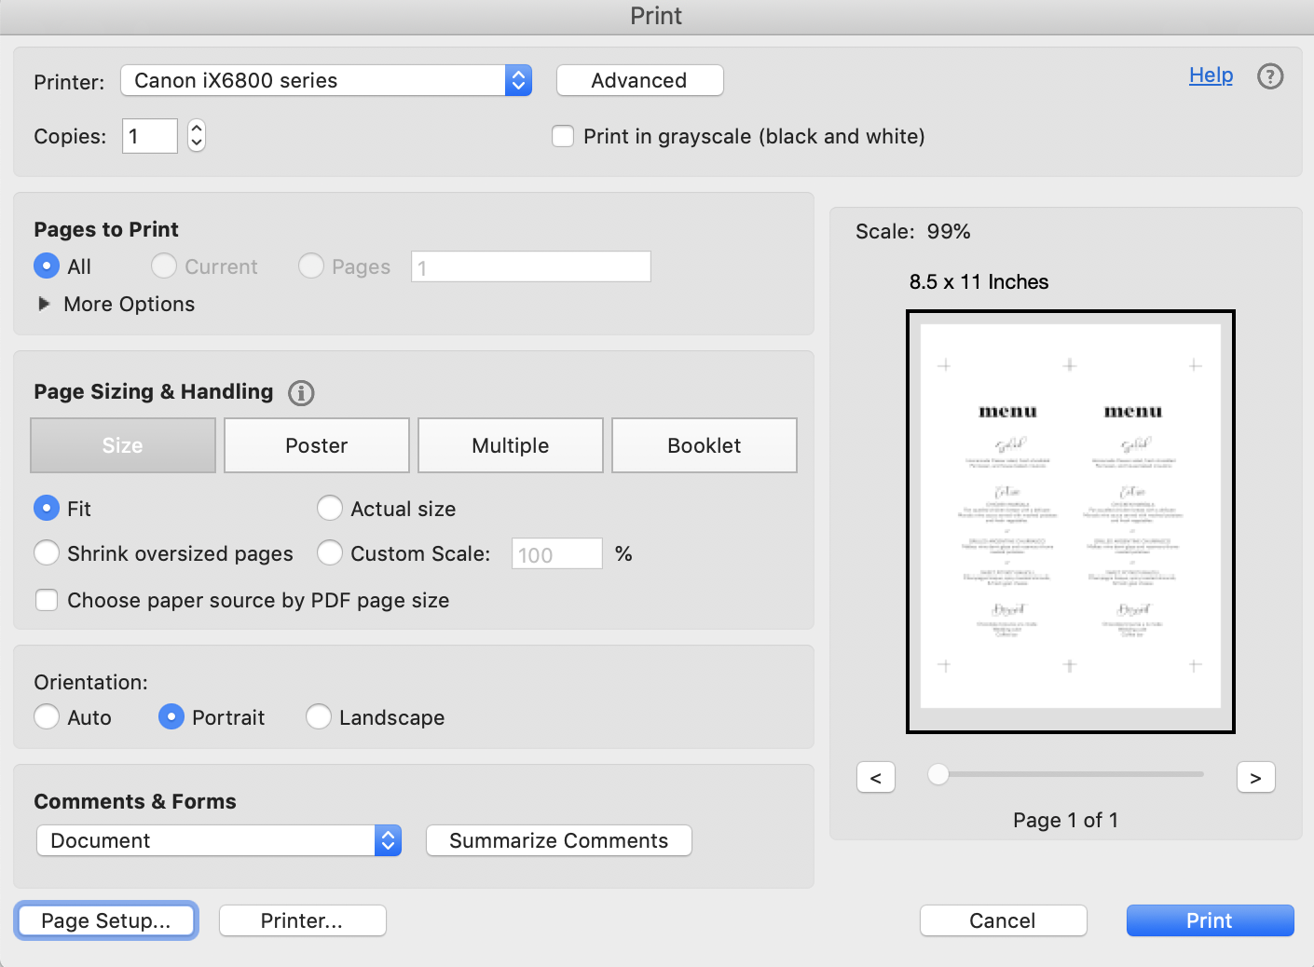Screen dimensions: 1314x967
Task: Open the Comments & Forms Document dropdown
Action: [219, 840]
